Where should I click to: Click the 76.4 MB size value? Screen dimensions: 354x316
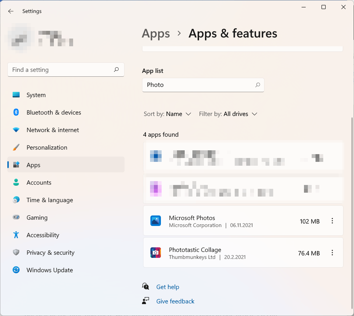click(309, 253)
